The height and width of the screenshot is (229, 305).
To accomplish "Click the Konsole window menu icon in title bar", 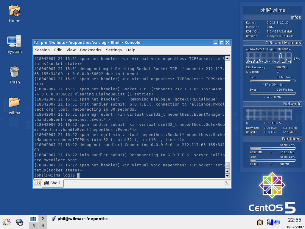I will 36,43.
